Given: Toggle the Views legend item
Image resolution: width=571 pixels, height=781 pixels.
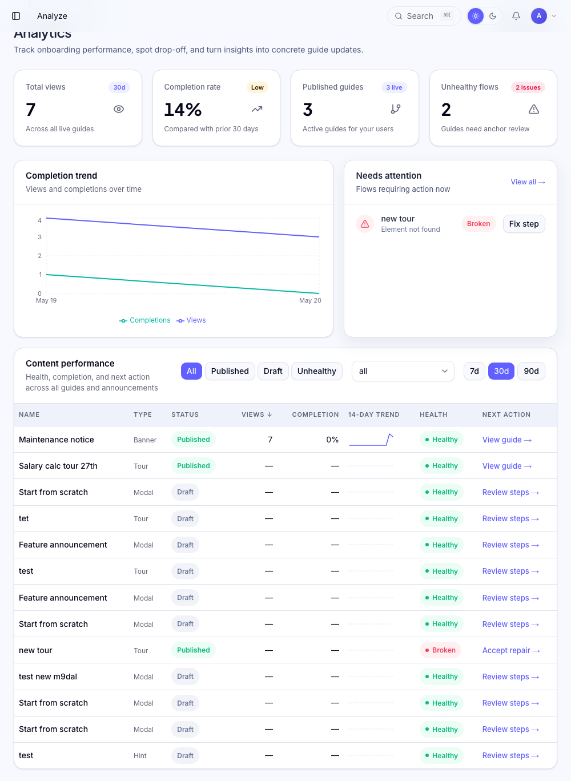Looking at the screenshot, I should (x=191, y=320).
